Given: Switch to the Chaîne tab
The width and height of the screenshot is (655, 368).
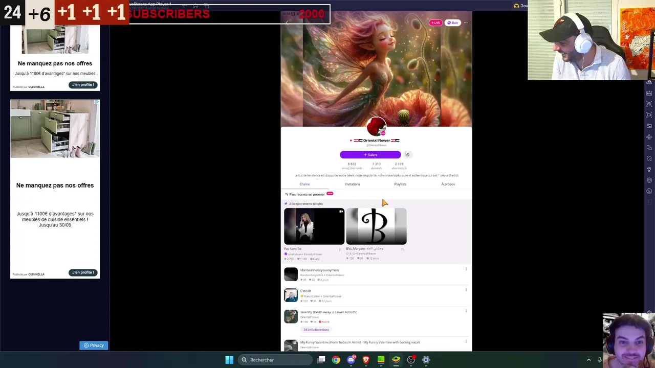Looking at the screenshot, I should [304, 184].
